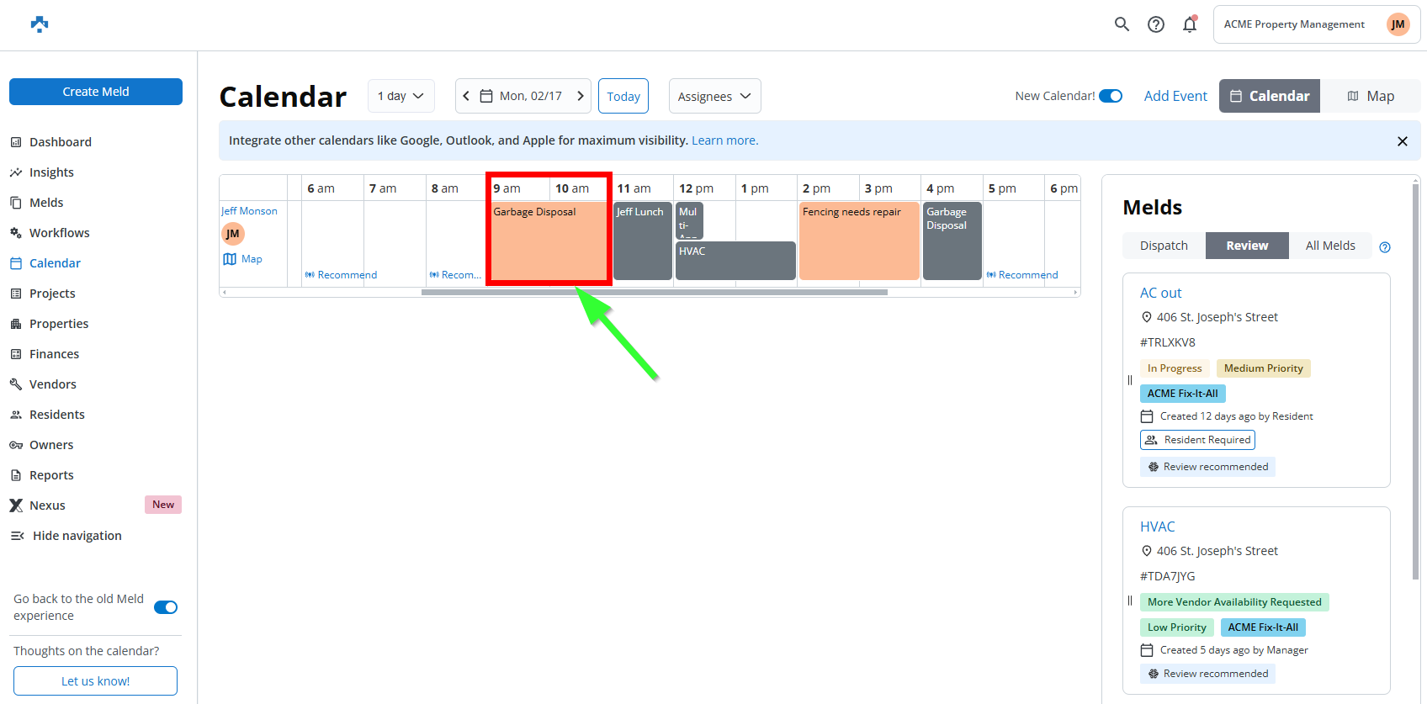Dismiss the calendar integration banner
This screenshot has width=1427, height=704.
[1402, 141]
